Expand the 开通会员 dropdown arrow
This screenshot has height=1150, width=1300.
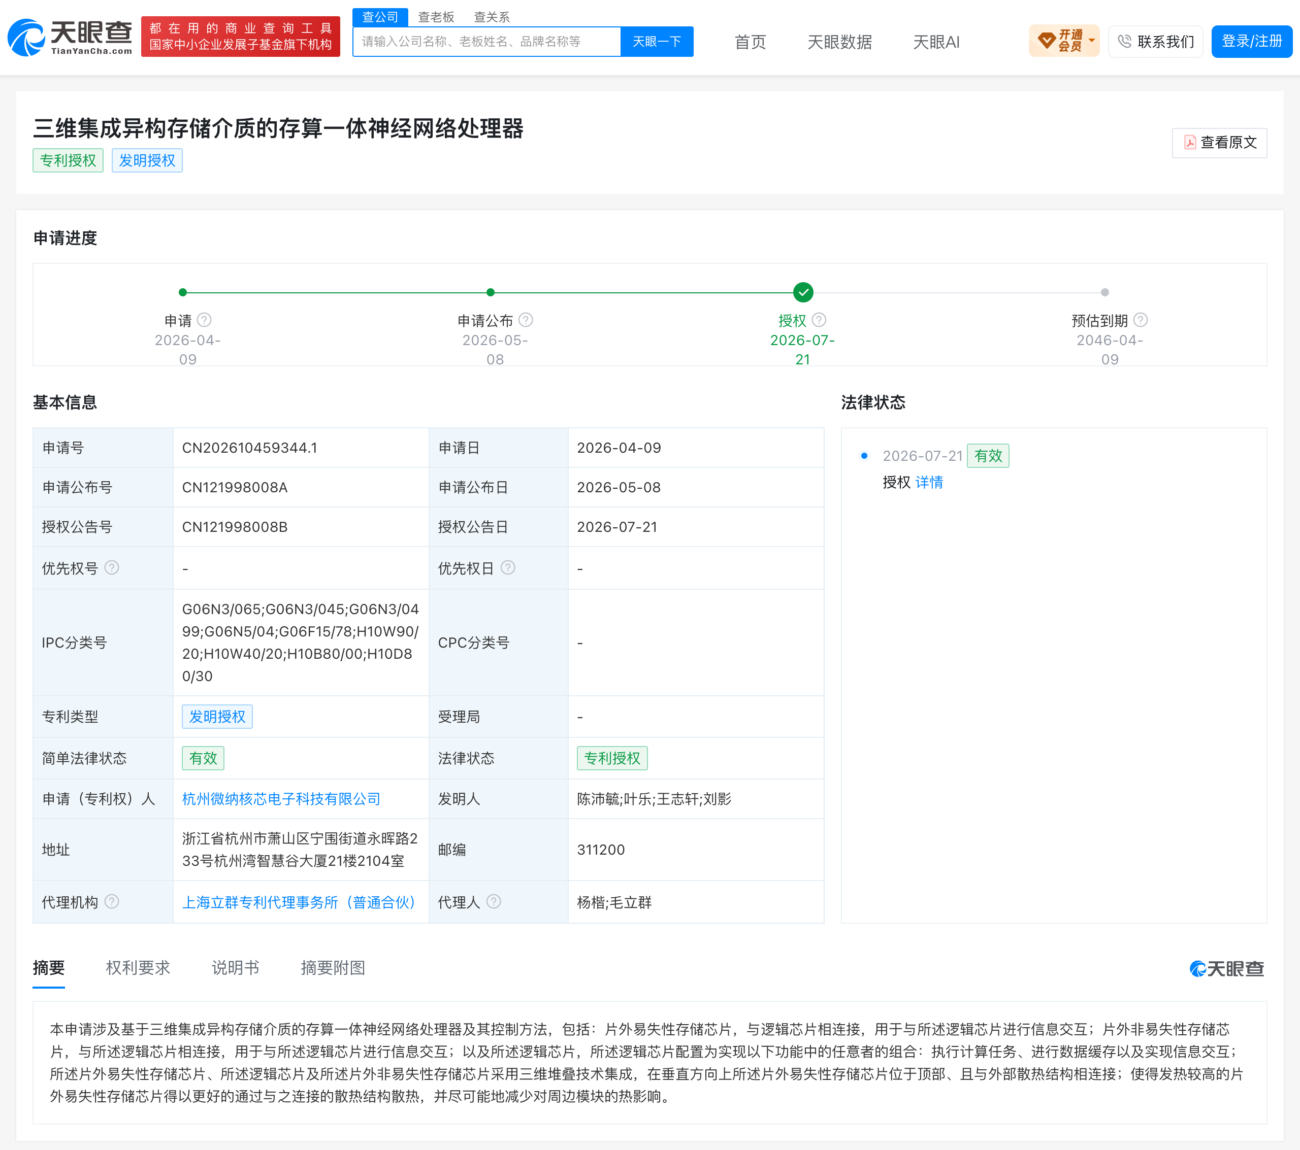point(1091,41)
